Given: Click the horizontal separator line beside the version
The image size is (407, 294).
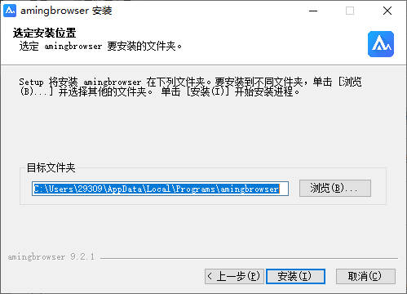Looking at the screenshot, I should 249,258.
